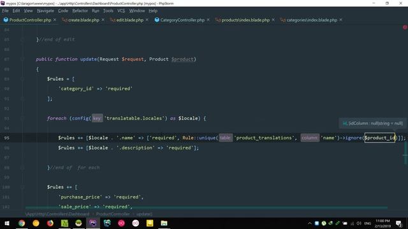Open the VCS menu

[x=121, y=11]
